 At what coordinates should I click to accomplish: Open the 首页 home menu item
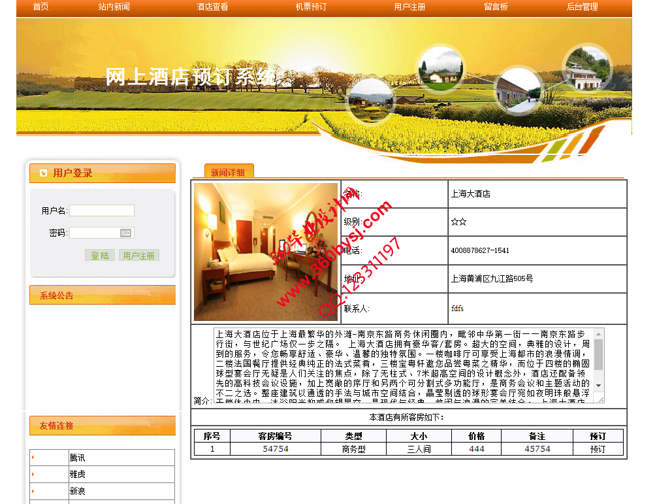tap(40, 7)
